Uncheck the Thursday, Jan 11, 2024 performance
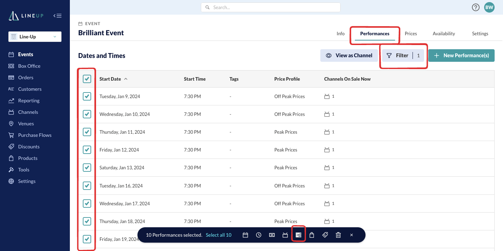The height and width of the screenshot is (251, 503). pyautogui.click(x=87, y=132)
